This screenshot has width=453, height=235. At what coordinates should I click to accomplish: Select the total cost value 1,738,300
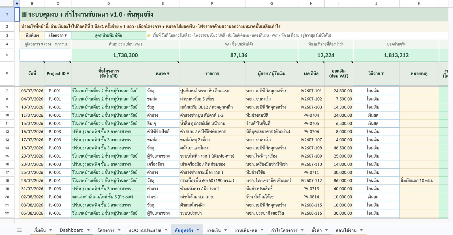coord(125,55)
